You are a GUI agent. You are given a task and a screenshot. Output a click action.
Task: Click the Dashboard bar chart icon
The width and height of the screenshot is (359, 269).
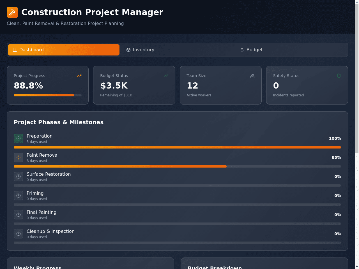(x=15, y=50)
